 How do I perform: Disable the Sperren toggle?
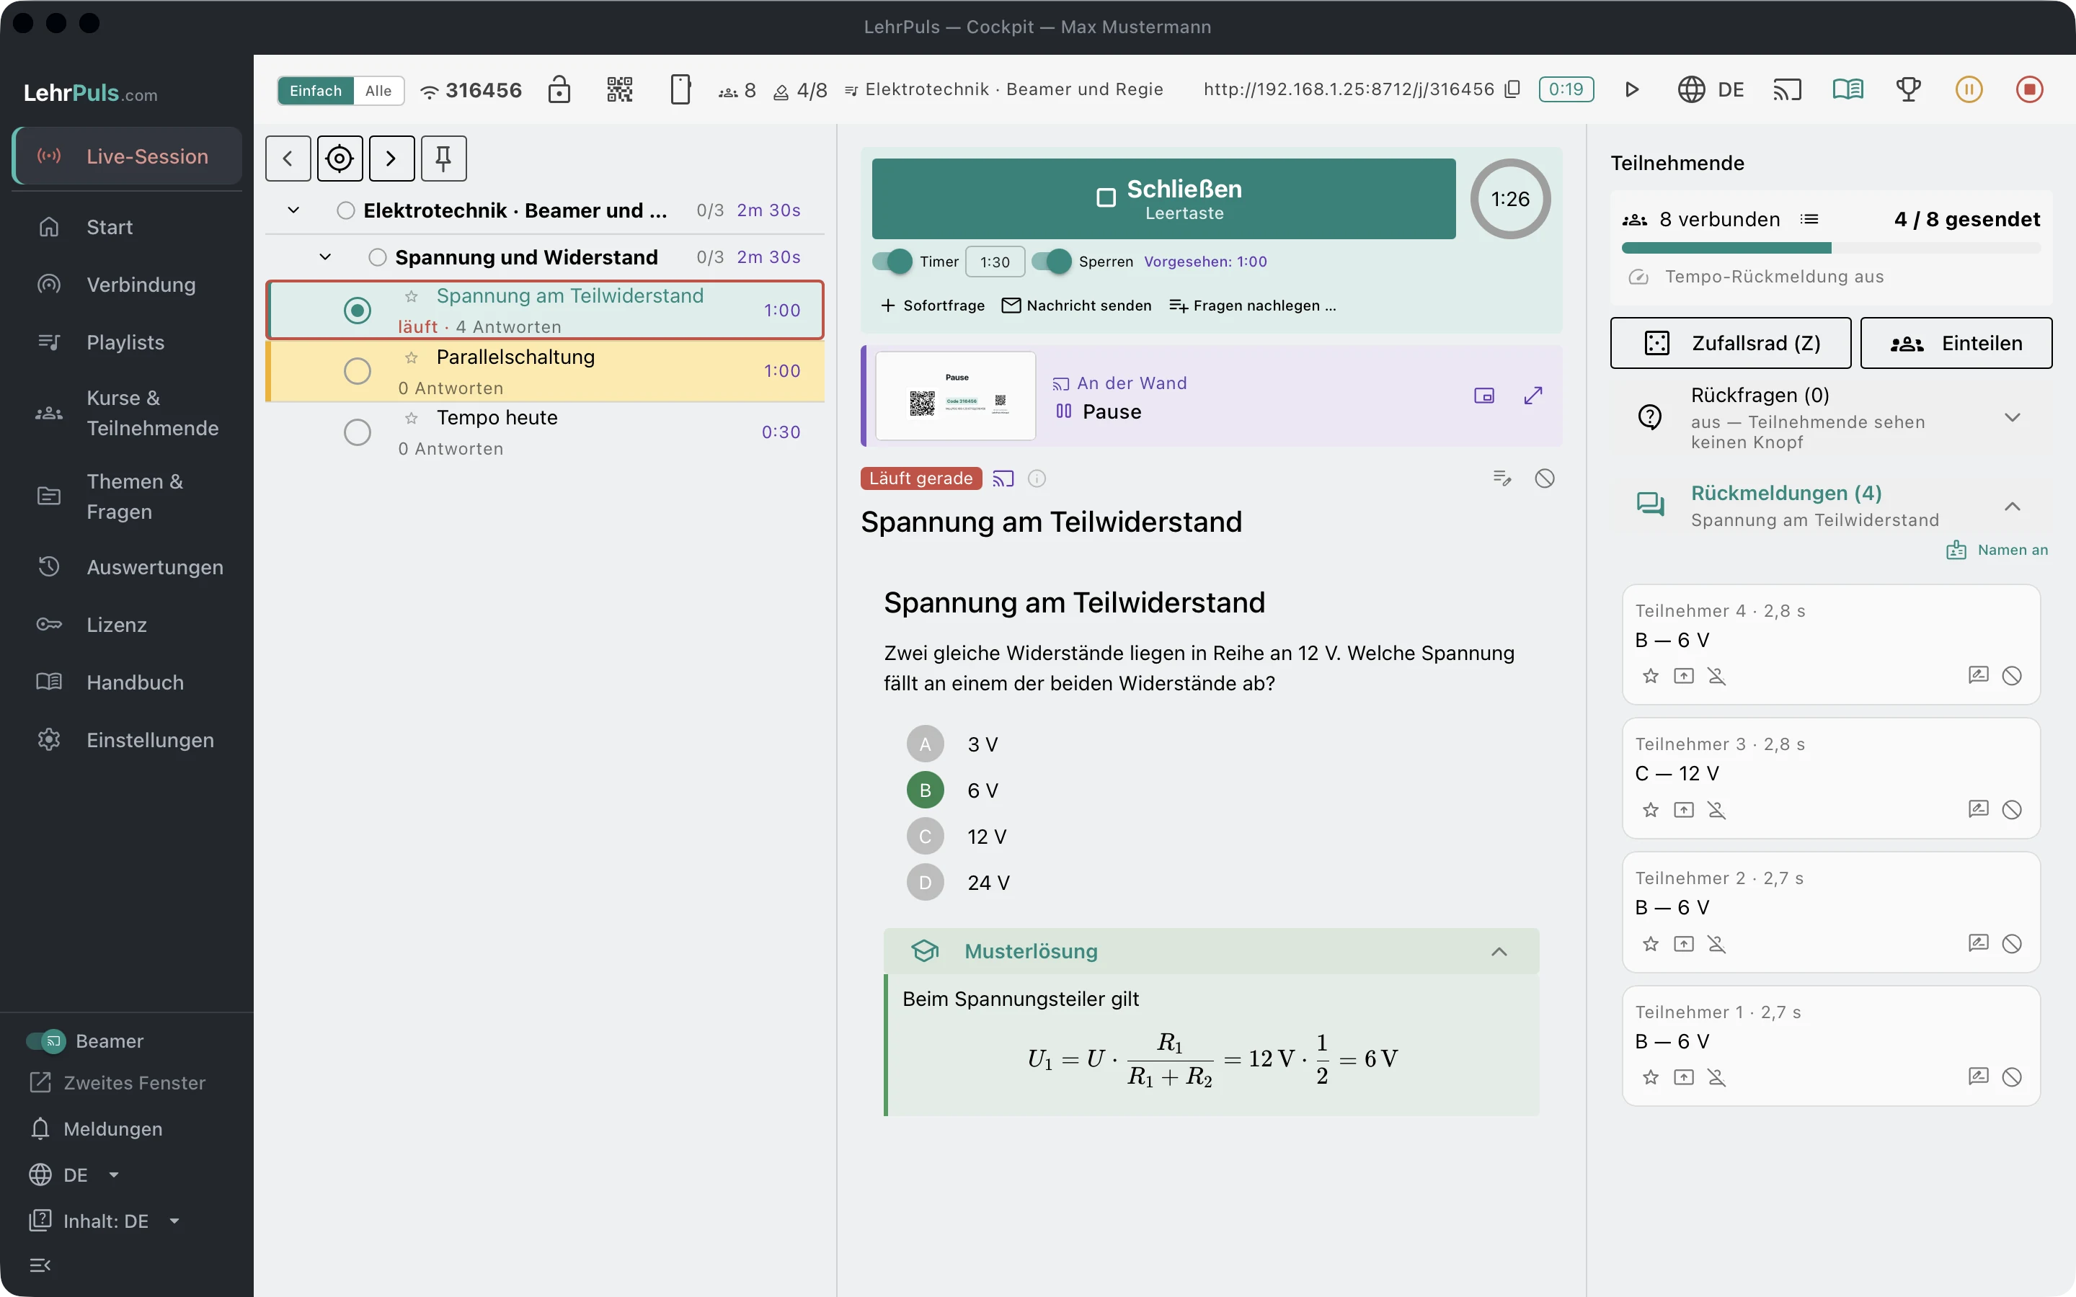coord(1052,262)
